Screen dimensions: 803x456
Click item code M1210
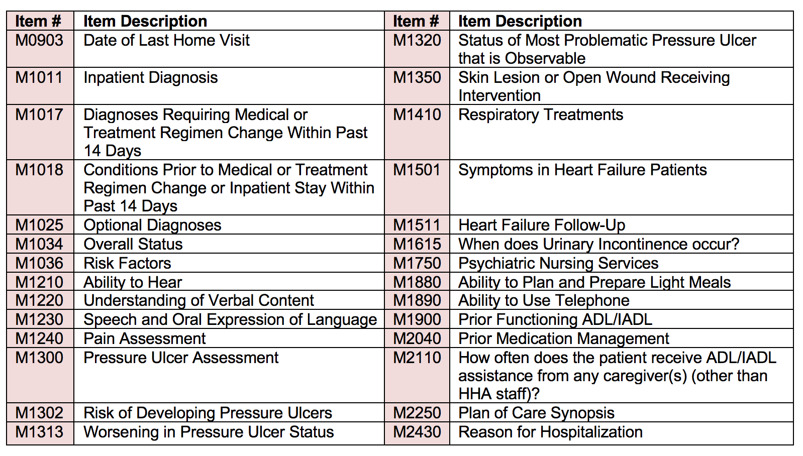(39, 282)
